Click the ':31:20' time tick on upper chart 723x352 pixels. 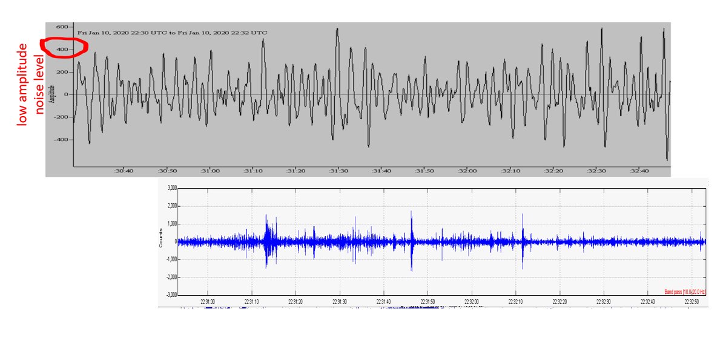tap(295, 171)
